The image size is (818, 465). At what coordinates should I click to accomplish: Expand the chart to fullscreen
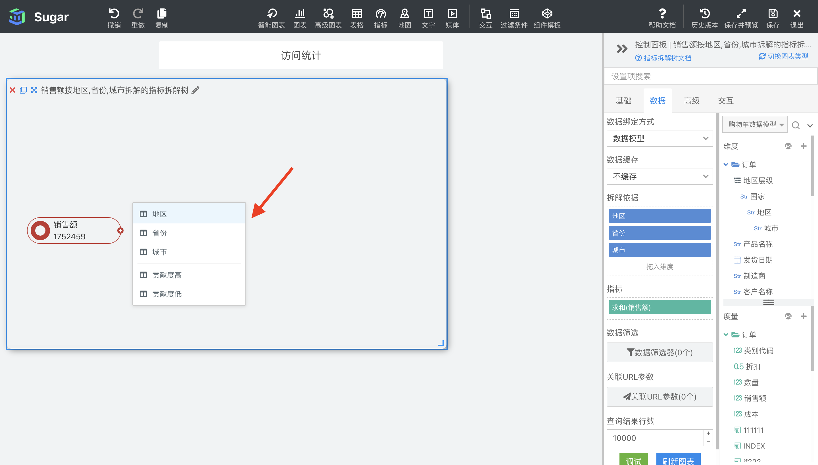(34, 90)
